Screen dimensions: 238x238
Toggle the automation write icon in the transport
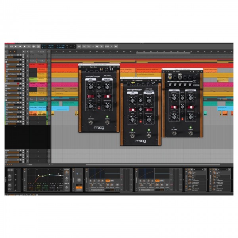29,46
